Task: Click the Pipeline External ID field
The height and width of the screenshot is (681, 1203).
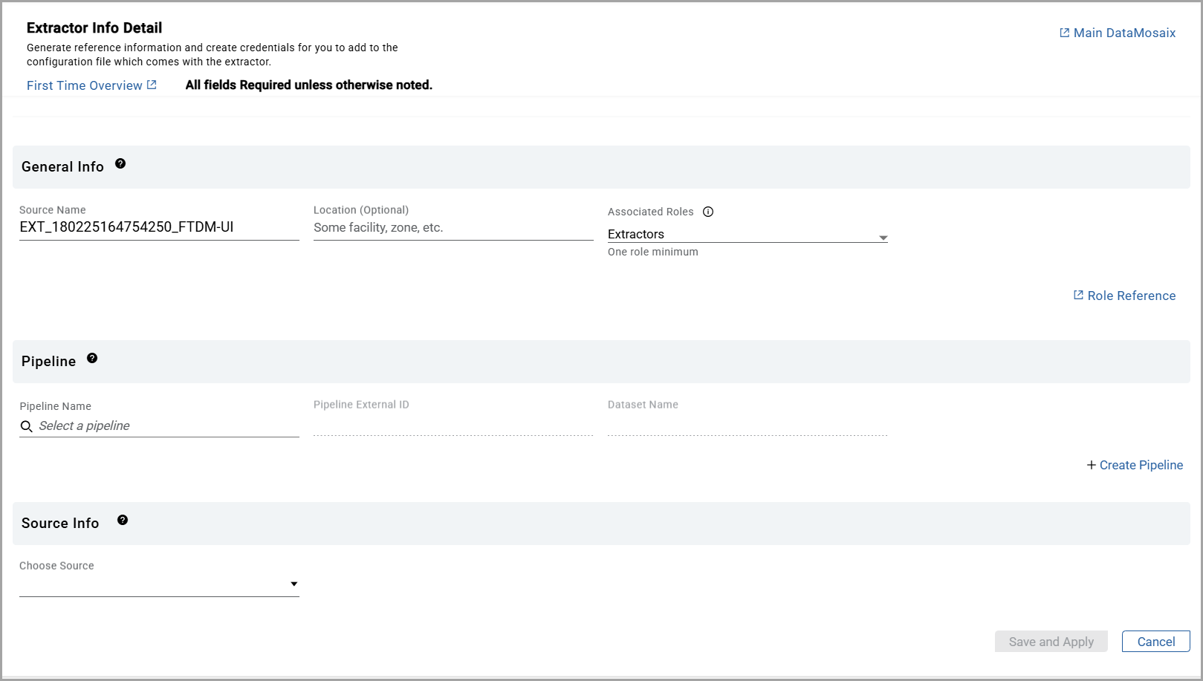Action: 453,425
